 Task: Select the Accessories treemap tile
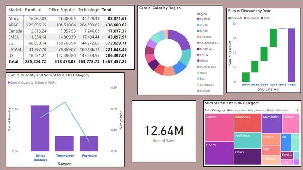pos(272,123)
